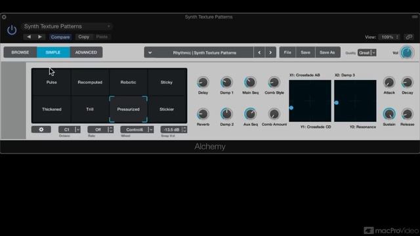The width and height of the screenshot is (420, 236).
Task: Click the X2: Damp 3 label
Action: (x=345, y=75)
